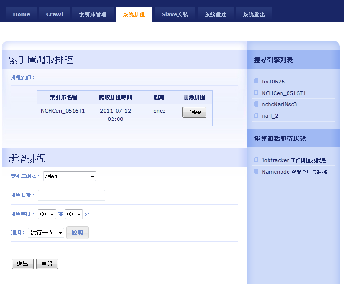Viewport: 344px width, 284px height.
Task: Open the test0526 search engine link
Action: [273, 82]
